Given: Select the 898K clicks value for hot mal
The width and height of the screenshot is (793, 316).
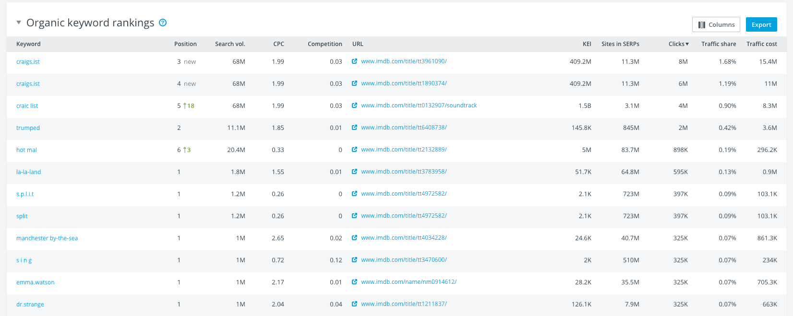Looking at the screenshot, I should (x=680, y=150).
